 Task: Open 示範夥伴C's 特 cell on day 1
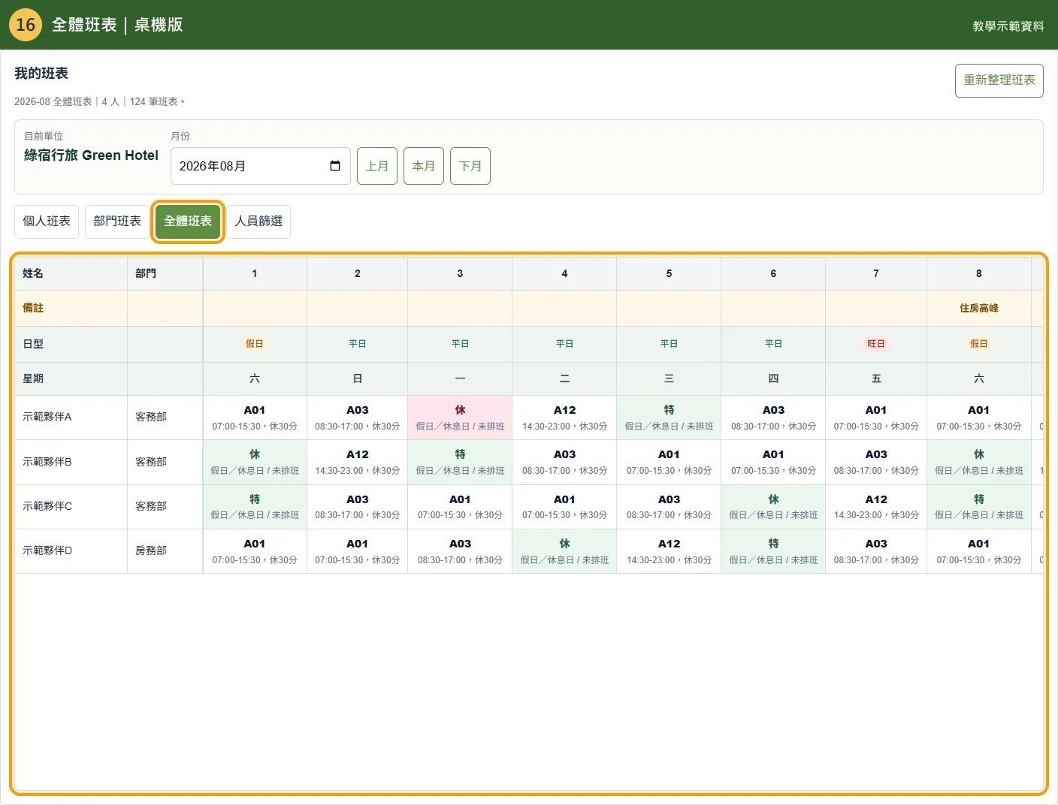(255, 507)
